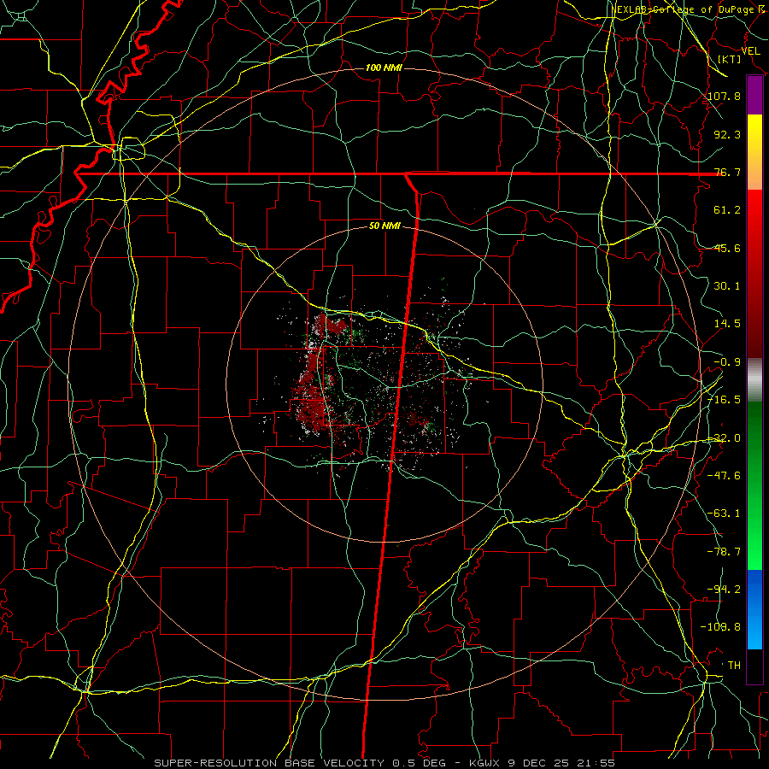Click the 76.7 scale label
769x769 pixels.
click(727, 172)
